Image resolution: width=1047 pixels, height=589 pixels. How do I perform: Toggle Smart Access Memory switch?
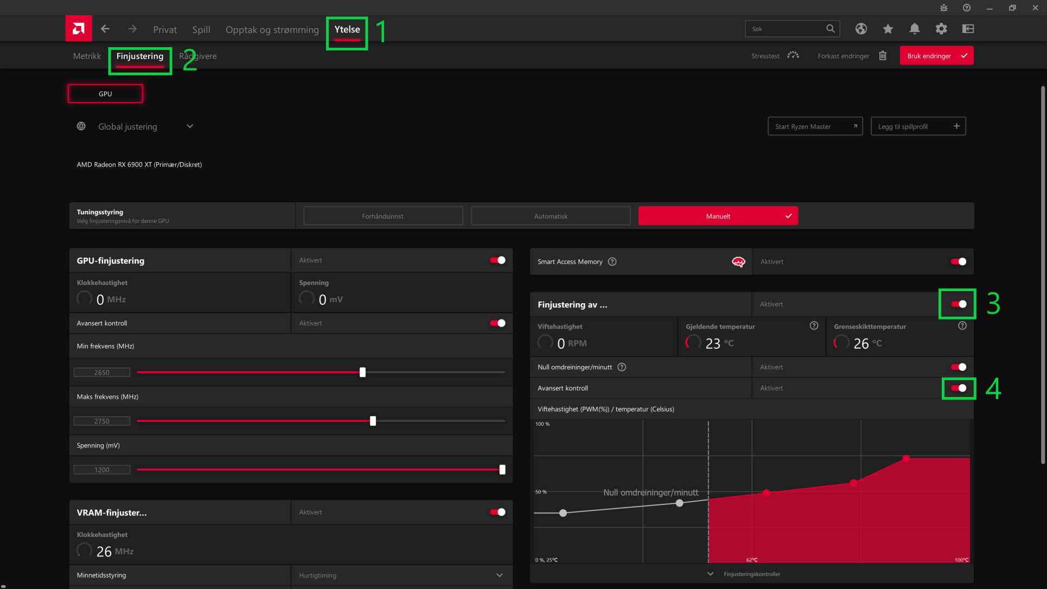coord(959,261)
